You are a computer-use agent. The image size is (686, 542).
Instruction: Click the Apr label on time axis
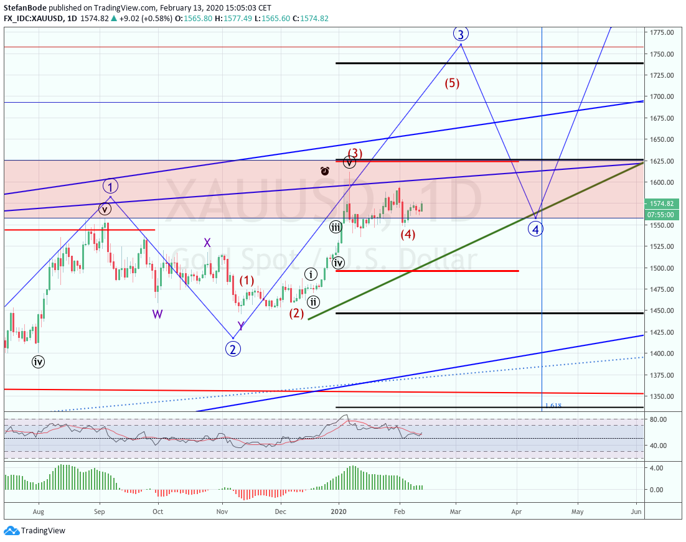pos(516,512)
